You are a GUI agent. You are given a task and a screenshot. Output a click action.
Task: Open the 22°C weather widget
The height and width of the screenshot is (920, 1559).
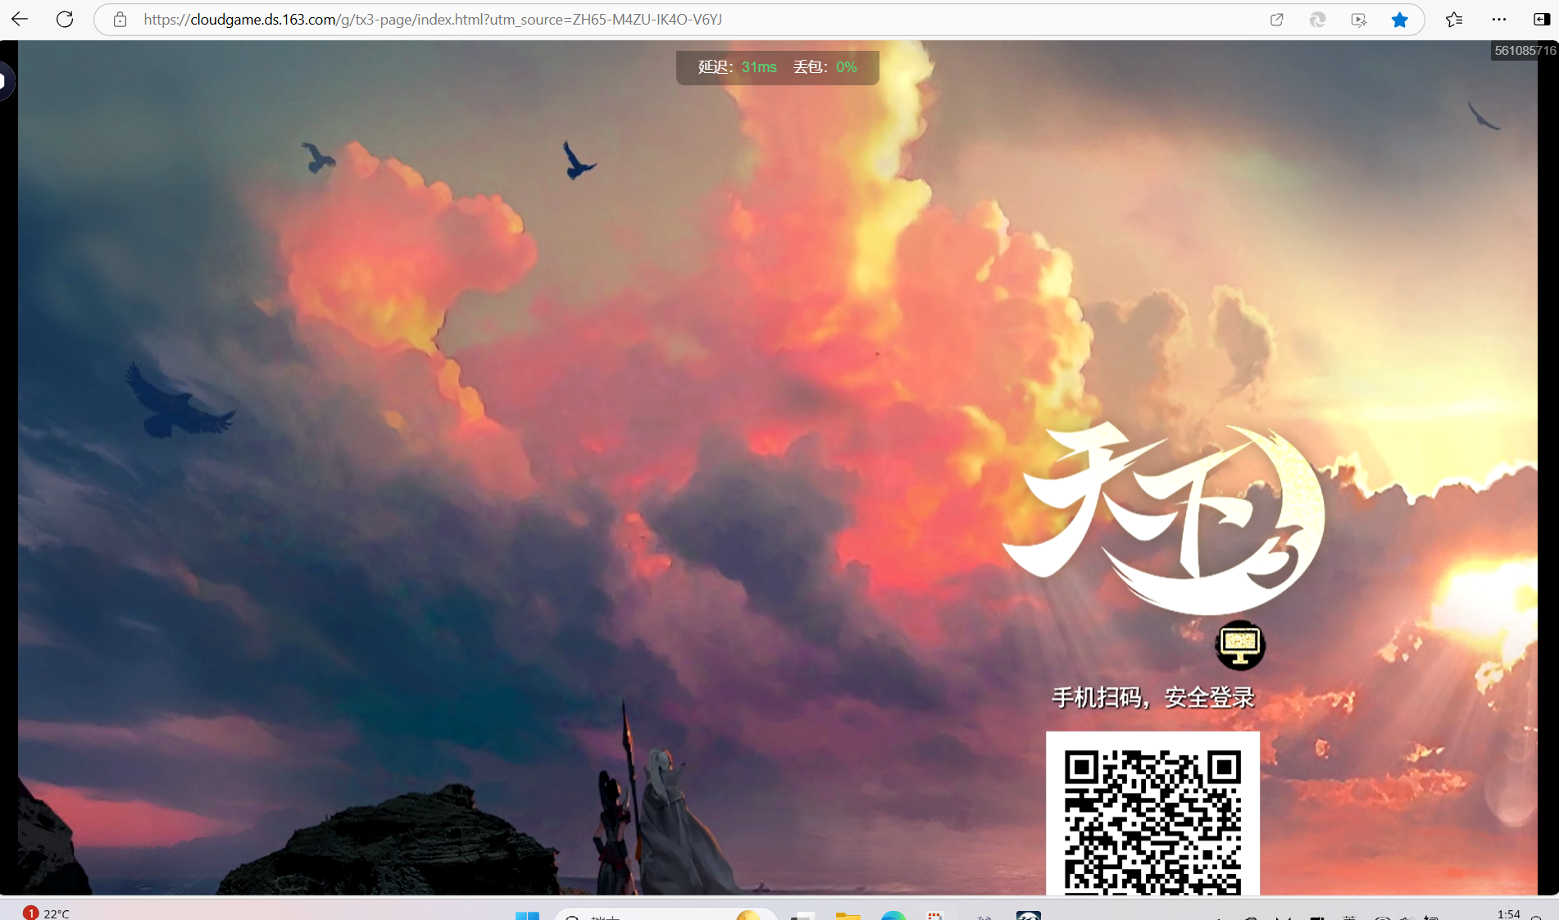coord(48,913)
